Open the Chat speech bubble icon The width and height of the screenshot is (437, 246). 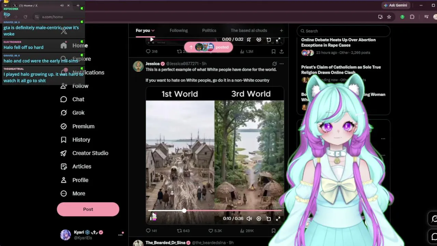[64, 99]
